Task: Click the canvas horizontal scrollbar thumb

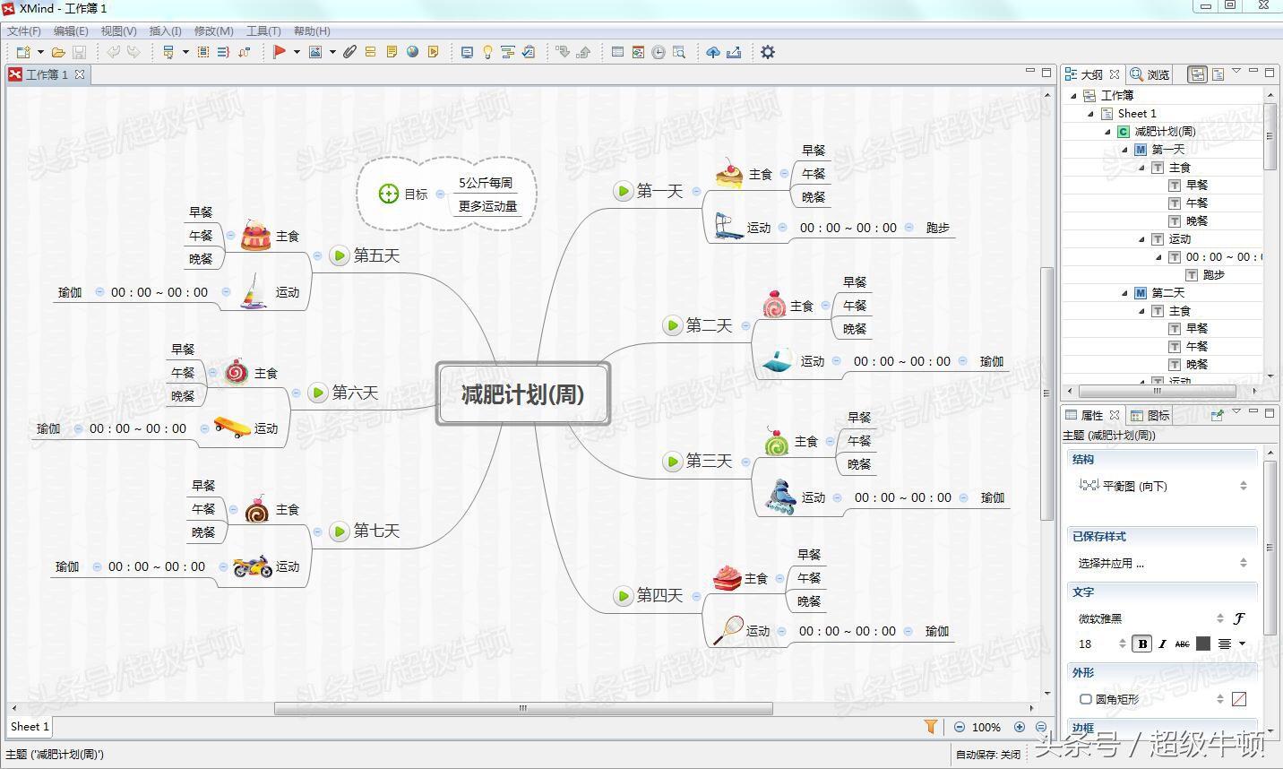Action: (x=523, y=708)
